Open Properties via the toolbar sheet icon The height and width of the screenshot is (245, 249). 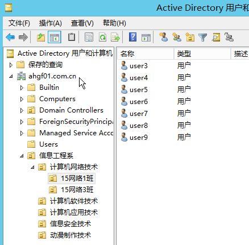tap(89, 37)
